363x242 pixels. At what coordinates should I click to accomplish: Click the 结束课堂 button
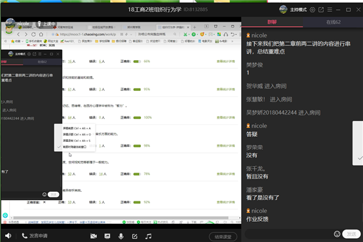click(x=223, y=237)
